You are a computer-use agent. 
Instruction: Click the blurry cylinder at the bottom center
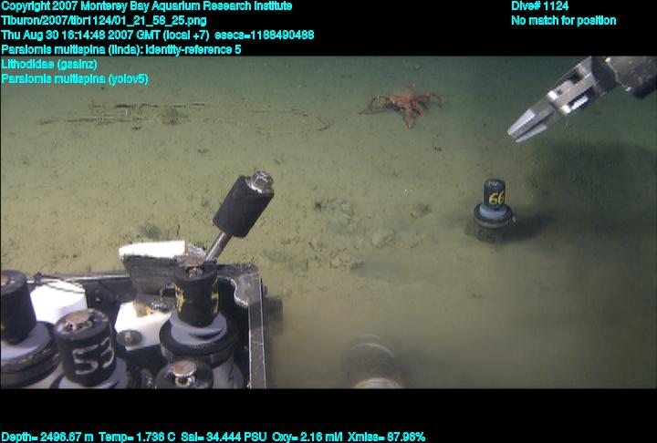(x=374, y=363)
